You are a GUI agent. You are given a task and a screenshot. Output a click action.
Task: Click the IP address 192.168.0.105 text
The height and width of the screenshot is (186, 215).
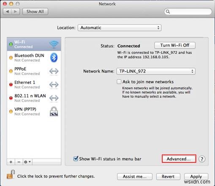(x=156, y=57)
